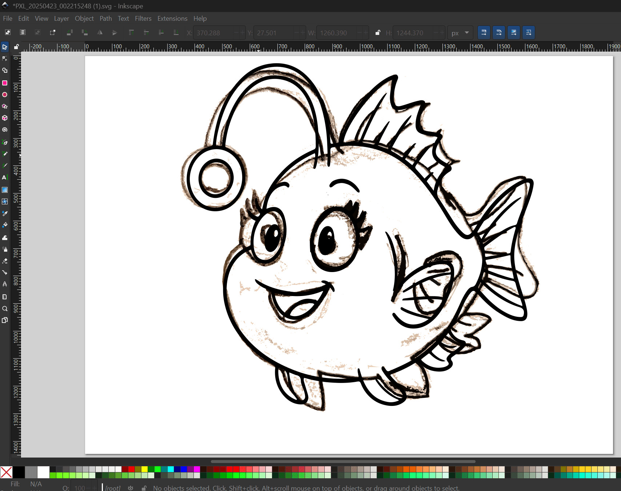Open the Extensions menu
This screenshot has height=491, width=621.
172,19
